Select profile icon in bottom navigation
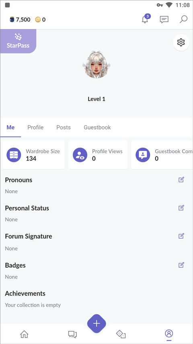The width and height of the screenshot is (193, 344). tap(169, 334)
